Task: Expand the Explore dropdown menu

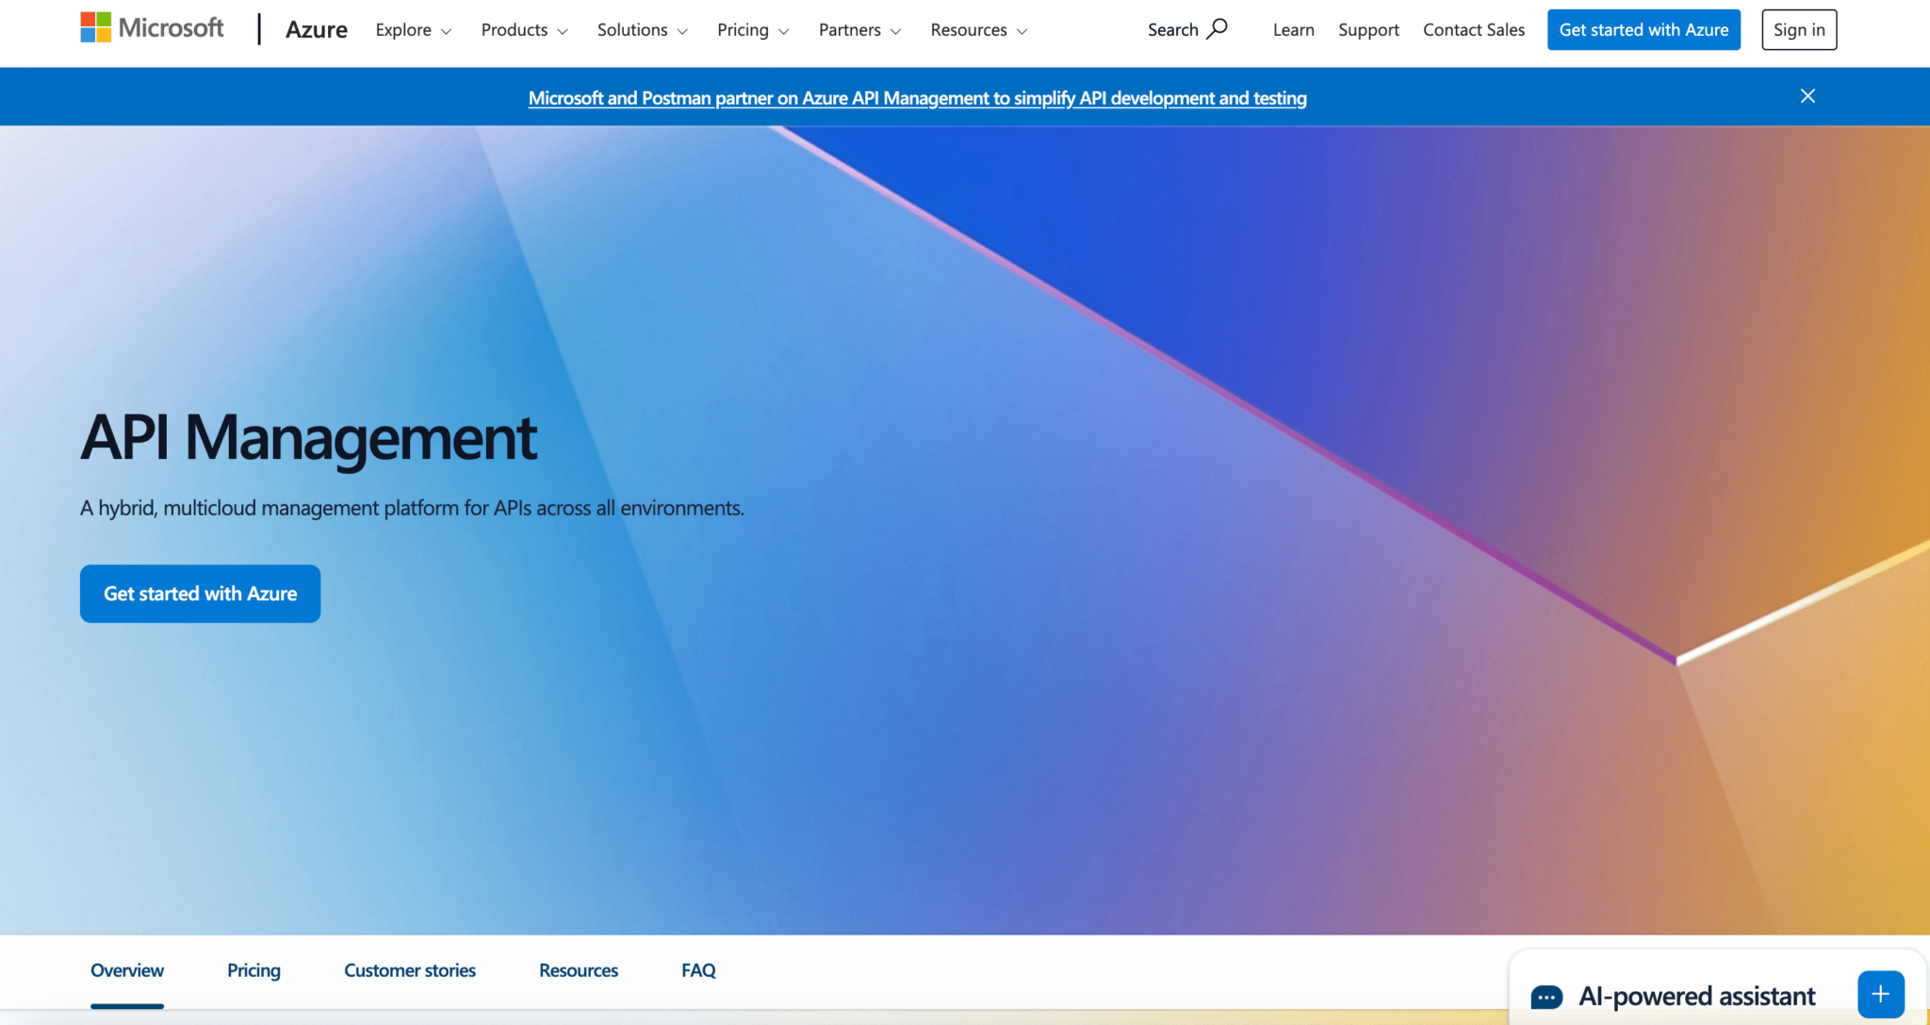Action: (x=414, y=30)
